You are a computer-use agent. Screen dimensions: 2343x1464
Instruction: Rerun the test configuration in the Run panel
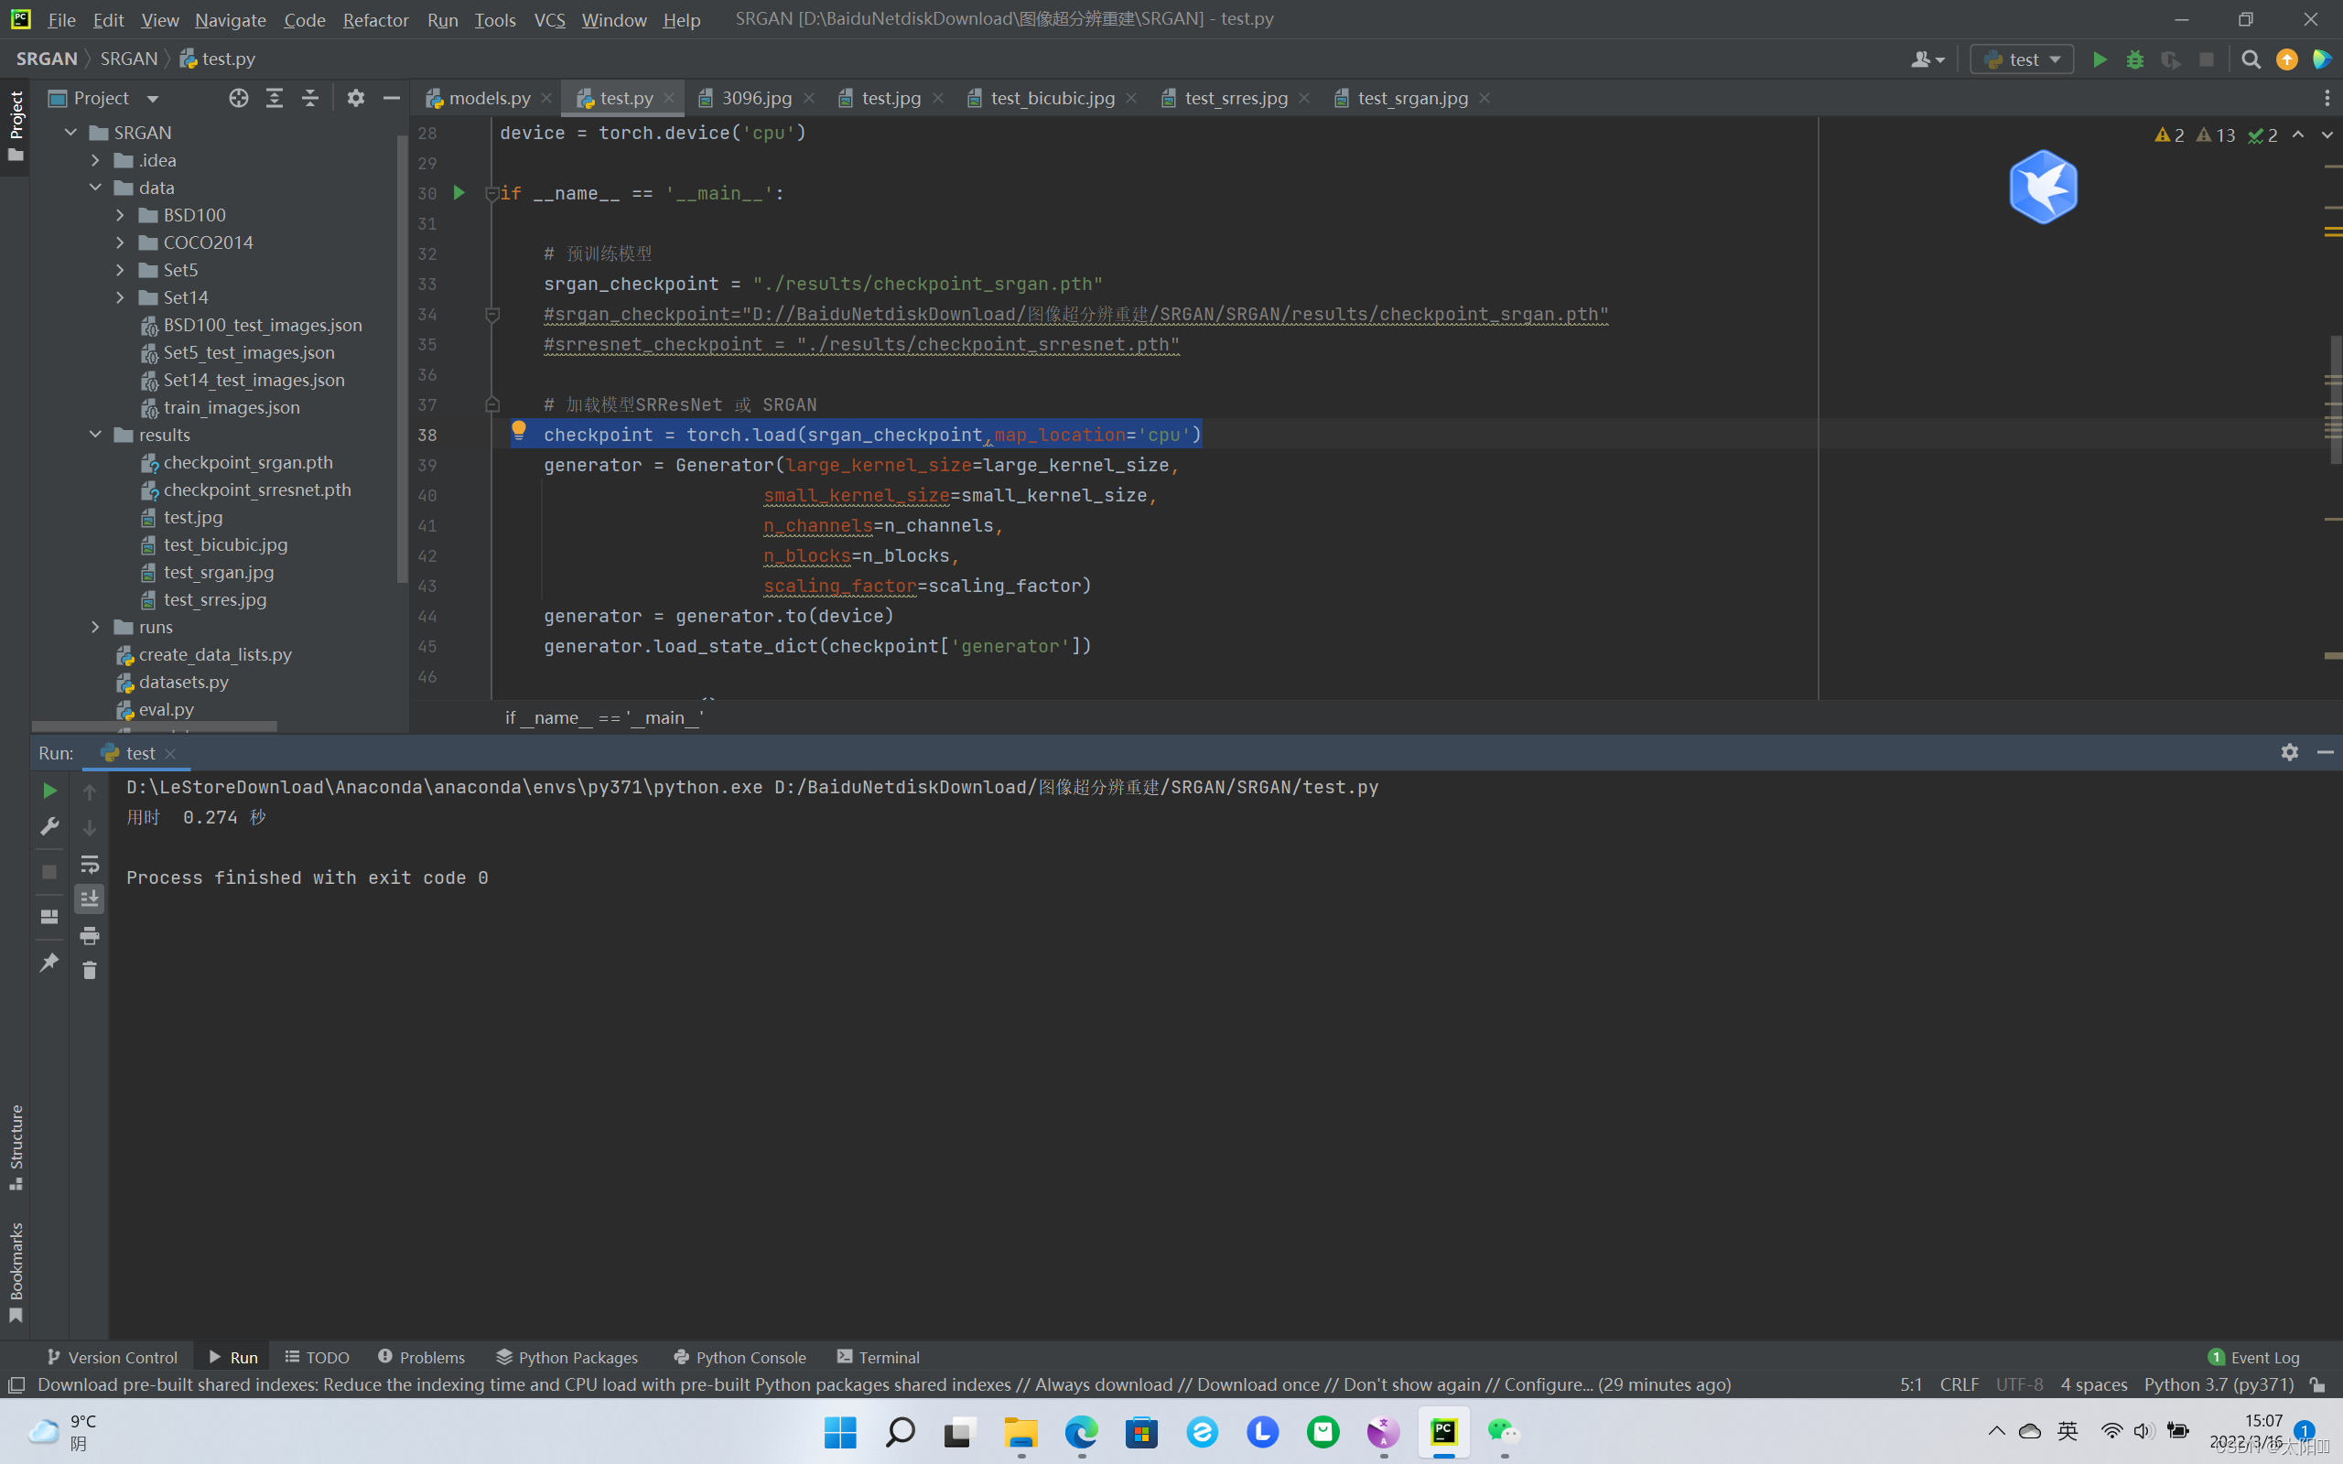pos(49,790)
